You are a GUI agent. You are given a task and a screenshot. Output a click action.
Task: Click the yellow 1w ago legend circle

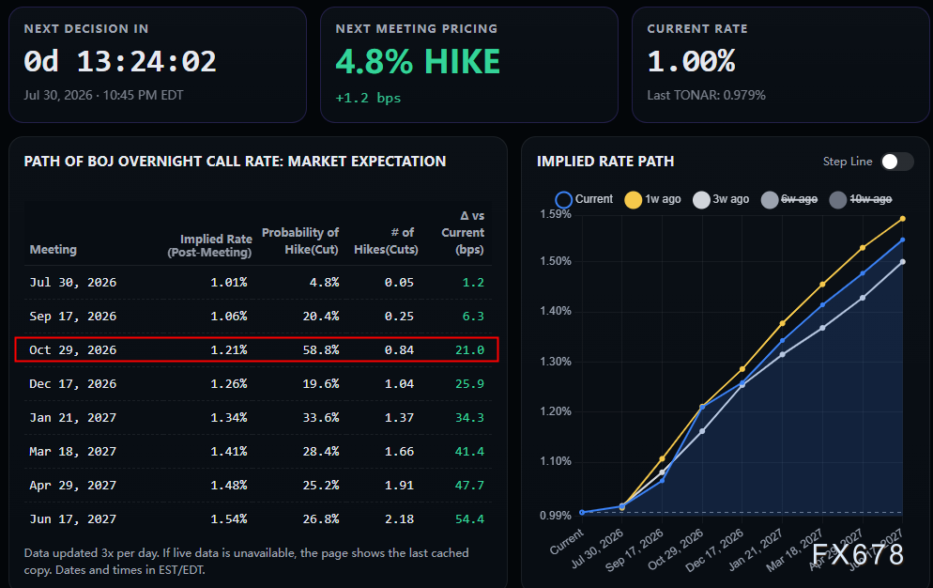[633, 199]
